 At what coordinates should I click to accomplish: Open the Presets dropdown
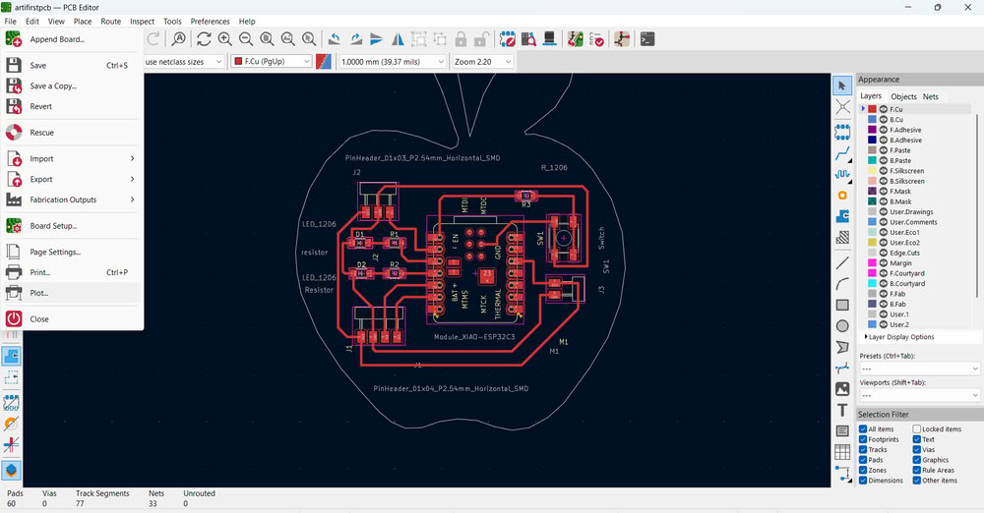point(919,369)
